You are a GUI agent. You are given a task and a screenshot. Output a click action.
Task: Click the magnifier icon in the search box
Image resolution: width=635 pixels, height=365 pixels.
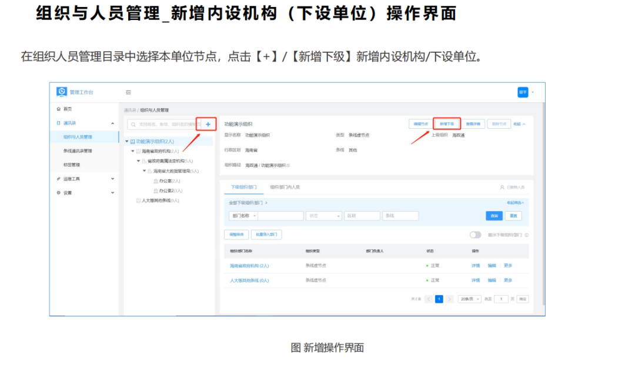tap(133, 124)
